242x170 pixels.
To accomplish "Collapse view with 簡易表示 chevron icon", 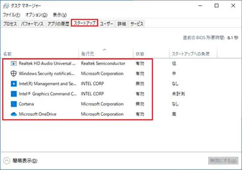I will point(7,161).
